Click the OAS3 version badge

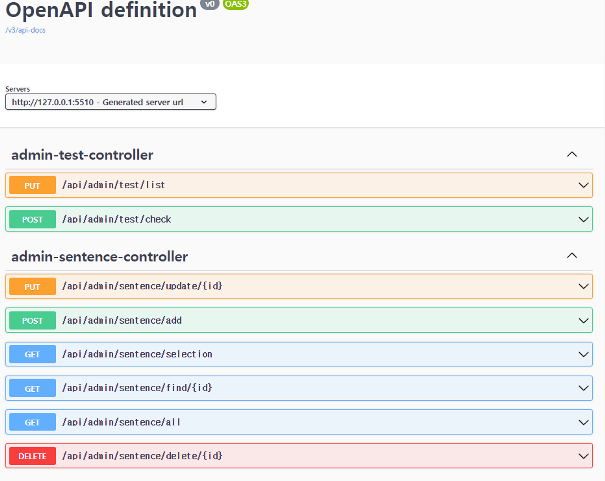click(236, 4)
